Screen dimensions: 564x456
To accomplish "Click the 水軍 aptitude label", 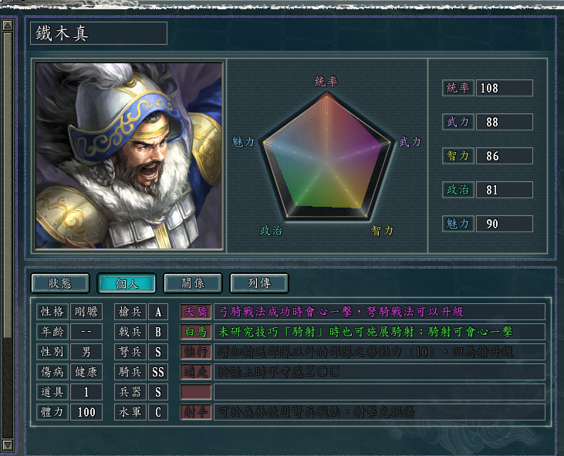I will (x=130, y=412).
